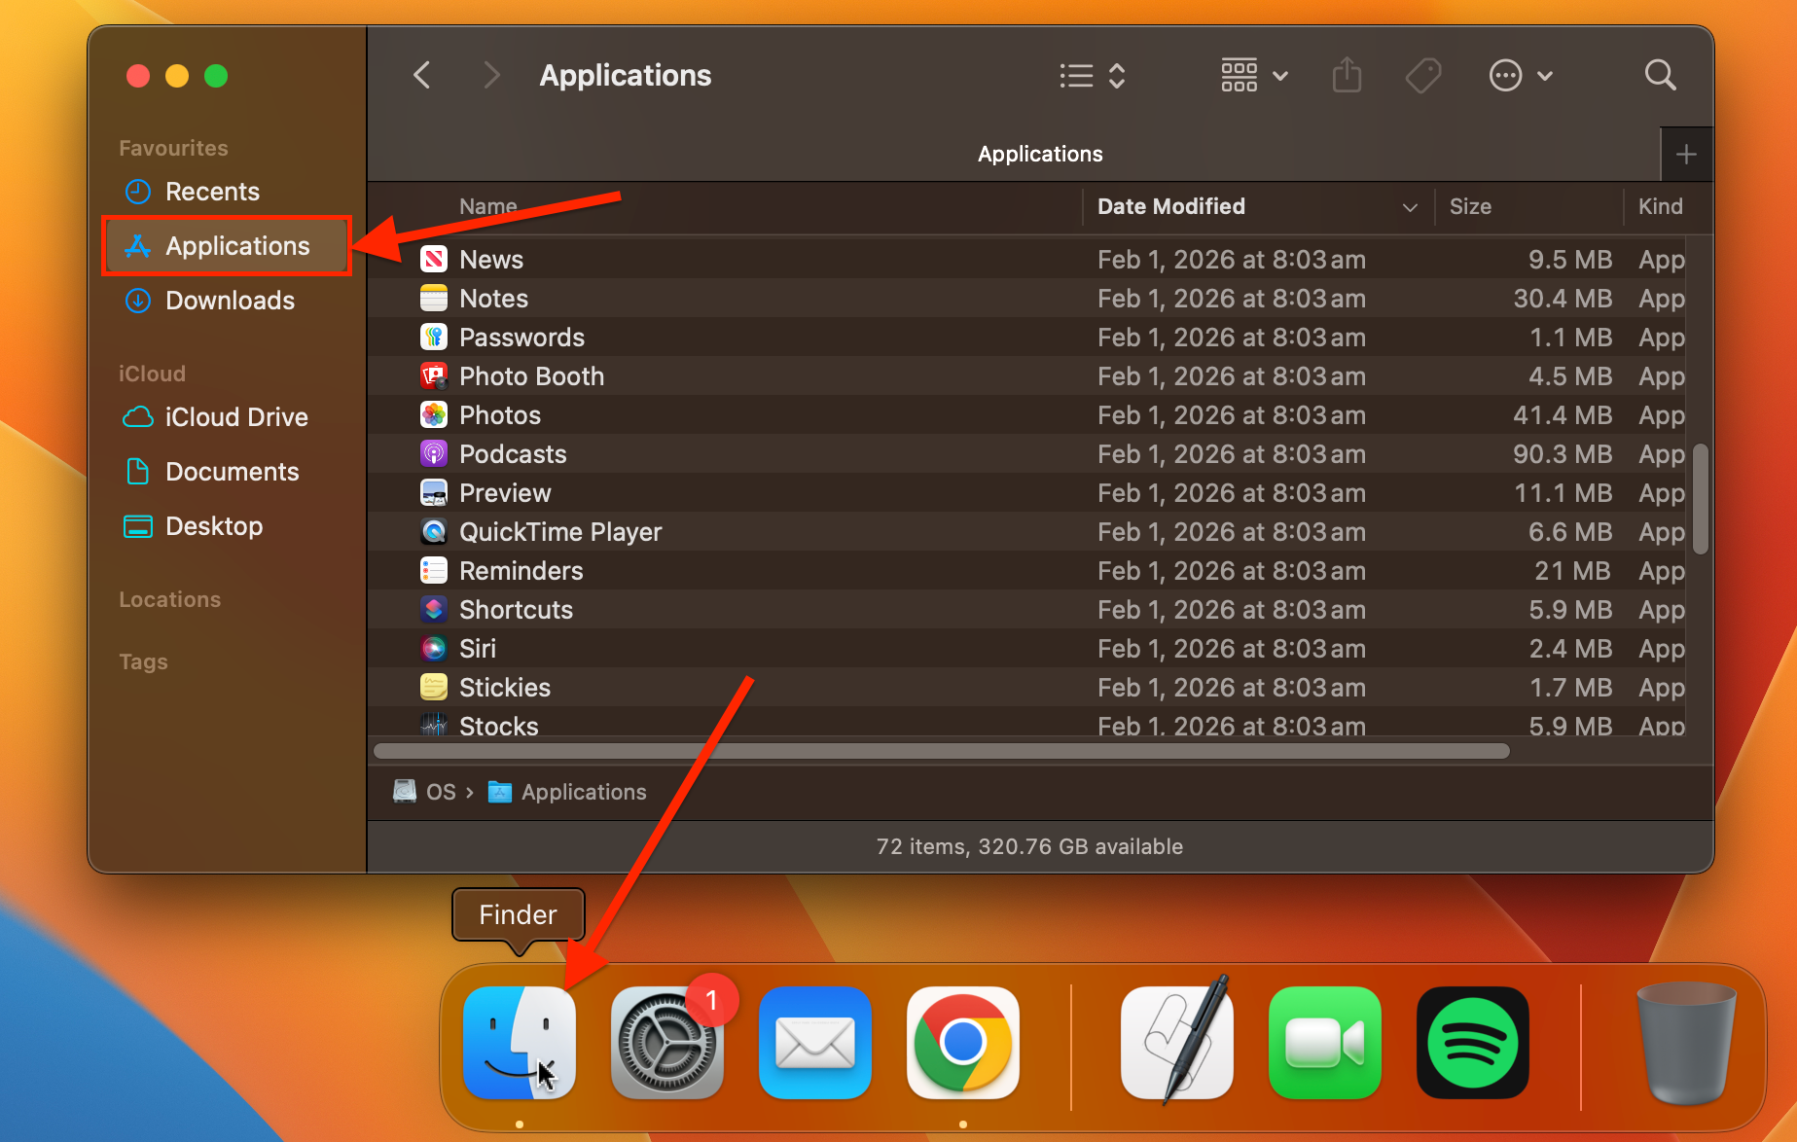Viewport: 1797px width, 1142px height.
Task: Go forward with the right chevron
Action: (x=492, y=75)
